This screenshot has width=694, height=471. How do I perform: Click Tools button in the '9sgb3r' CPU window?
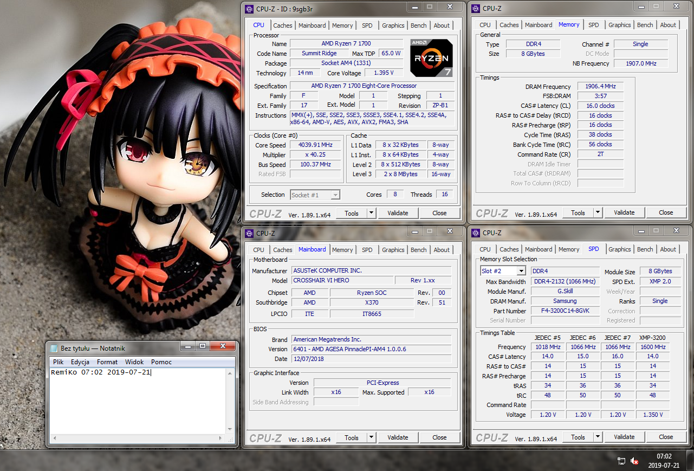(352, 213)
